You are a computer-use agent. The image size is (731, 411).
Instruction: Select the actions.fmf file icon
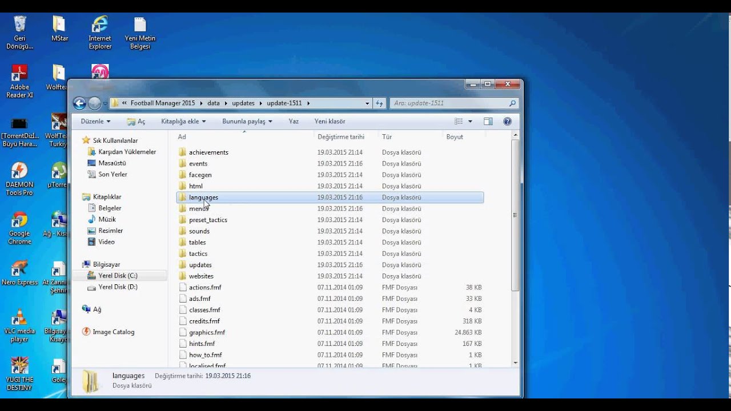pyautogui.click(x=183, y=288)
